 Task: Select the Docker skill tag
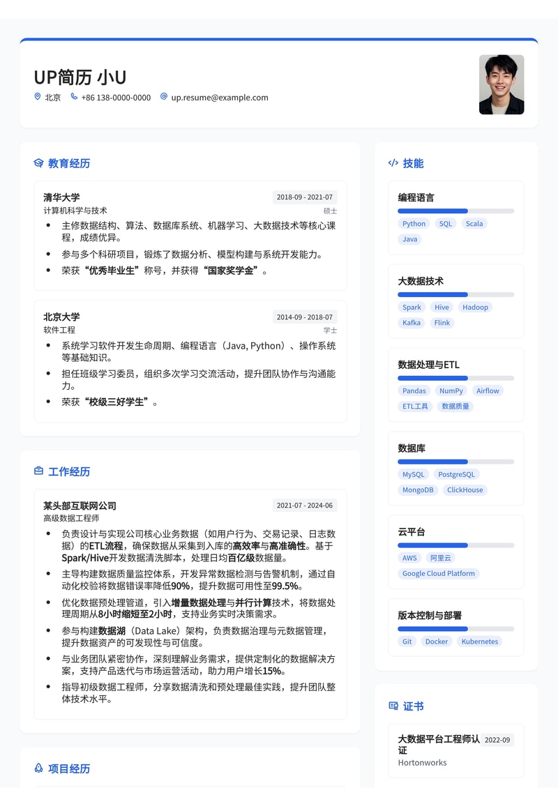(436, 642)
